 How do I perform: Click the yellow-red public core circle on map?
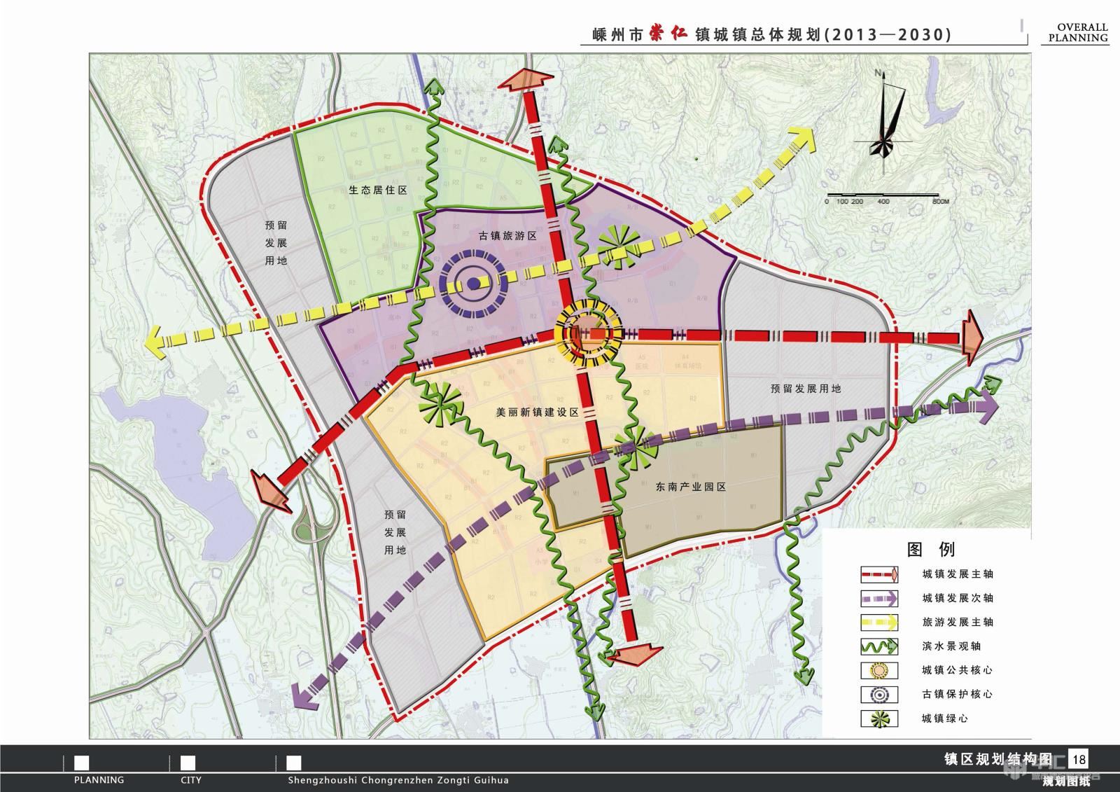click(x=588, y=334)
